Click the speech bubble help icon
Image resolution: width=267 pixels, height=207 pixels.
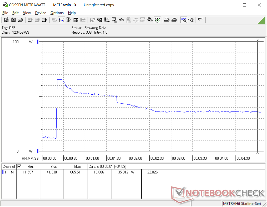point(201,20)
